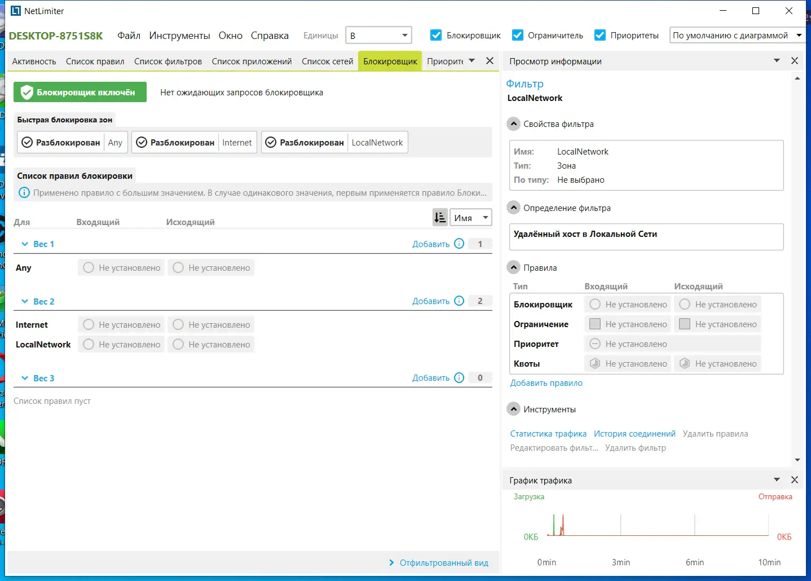Click the Квоты incoming shield icon
The image size is (811, 581).
coord(594,363)
